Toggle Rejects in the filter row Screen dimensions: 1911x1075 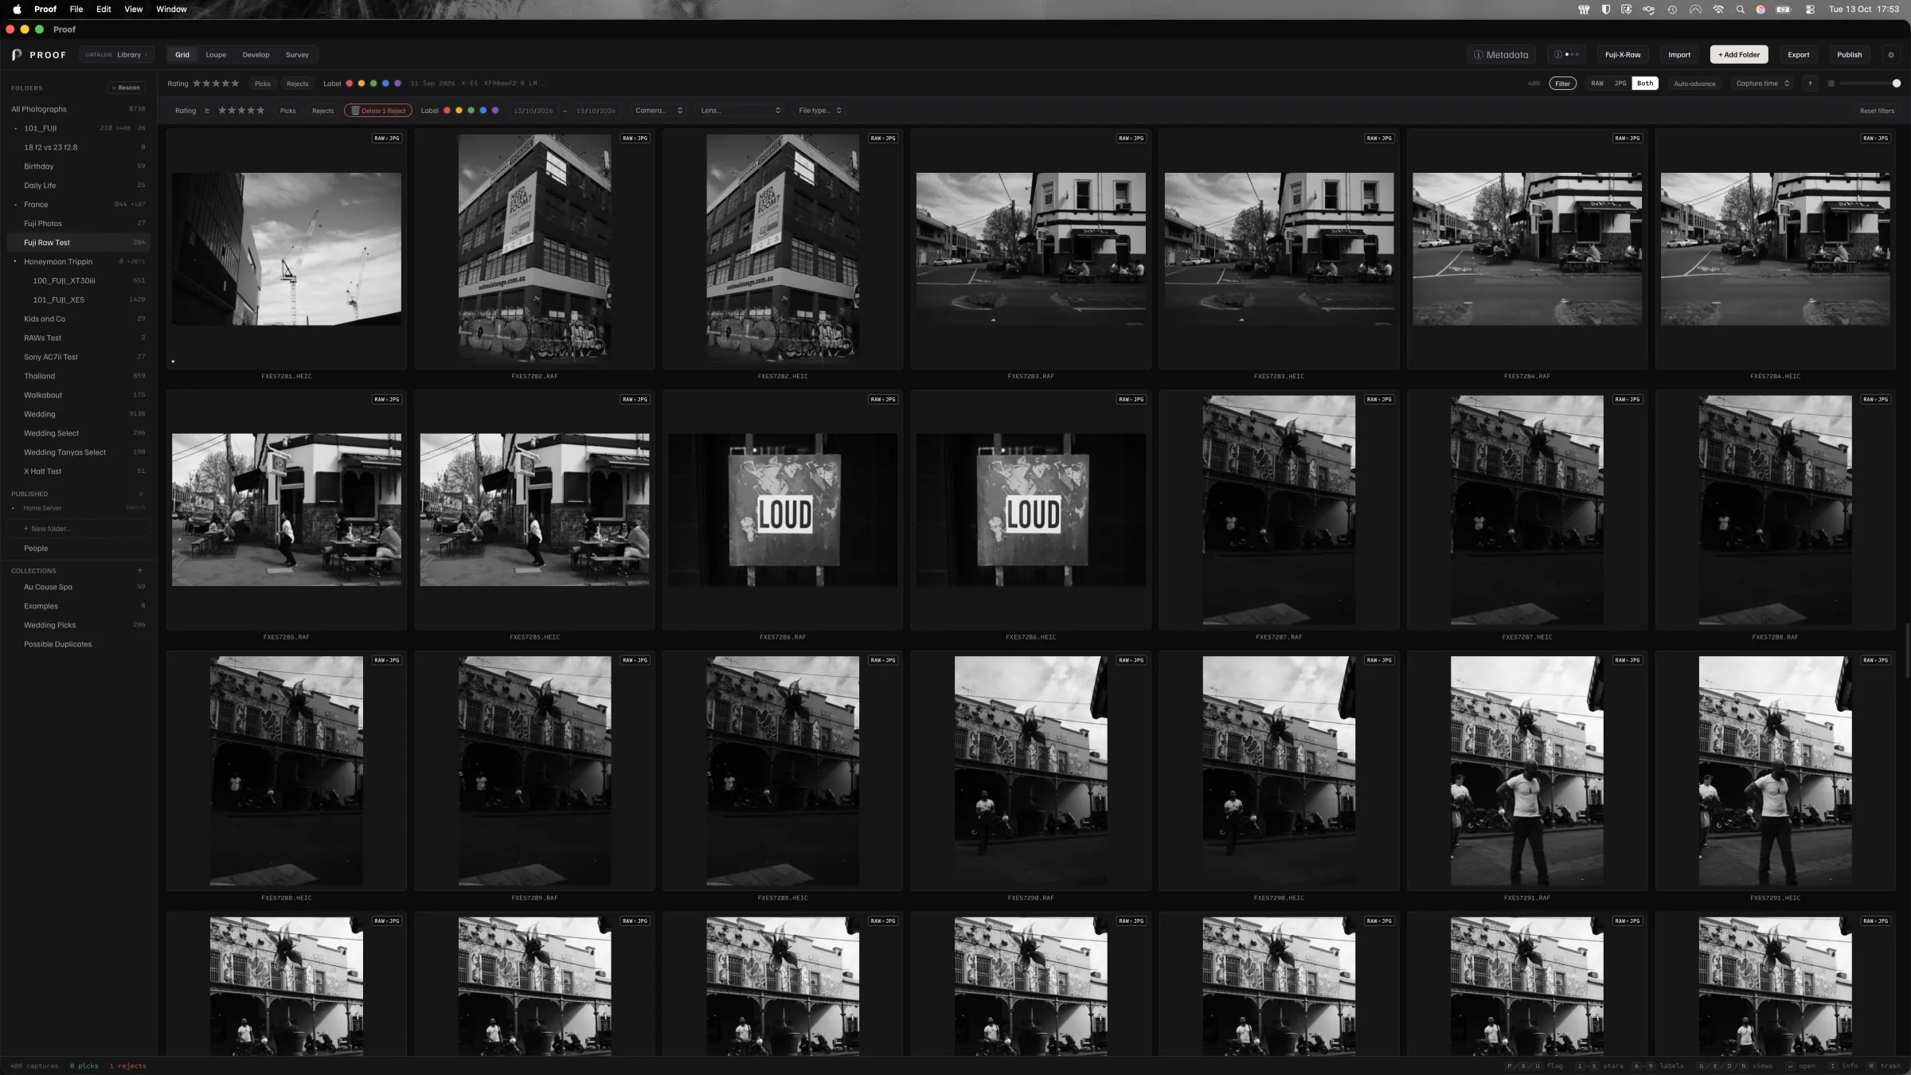point(322,111)
